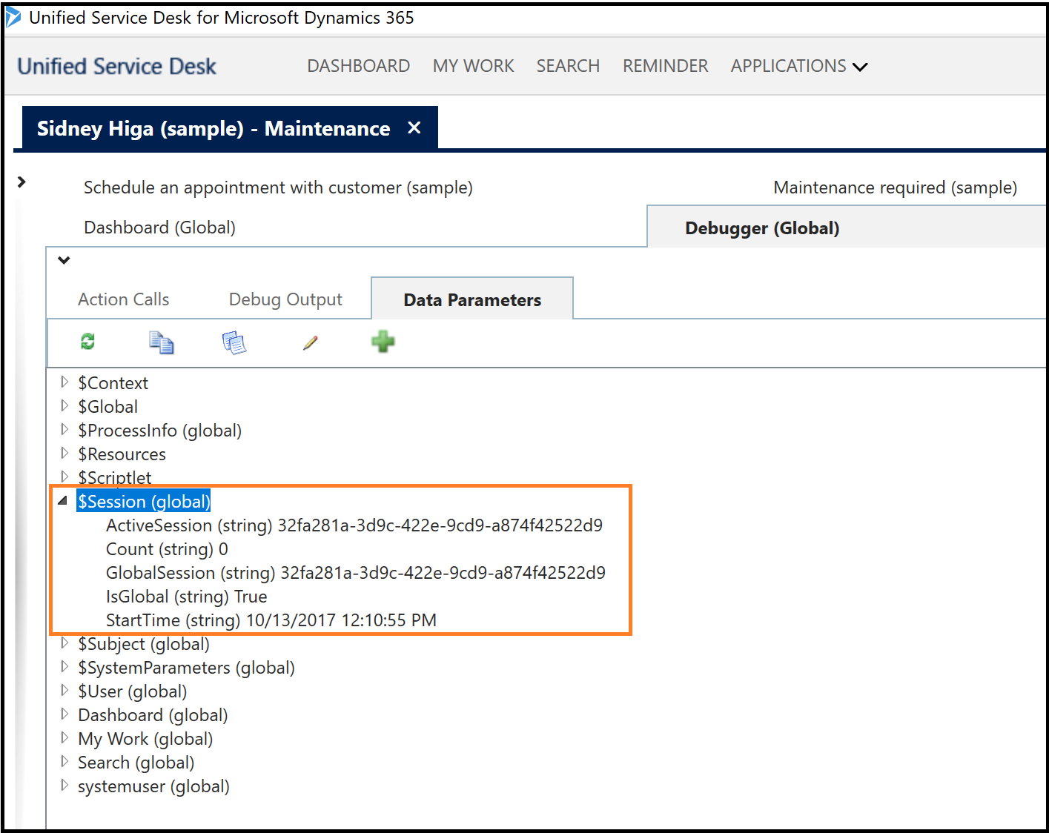Open the DASHBOARD menu item

click(359, 66)
